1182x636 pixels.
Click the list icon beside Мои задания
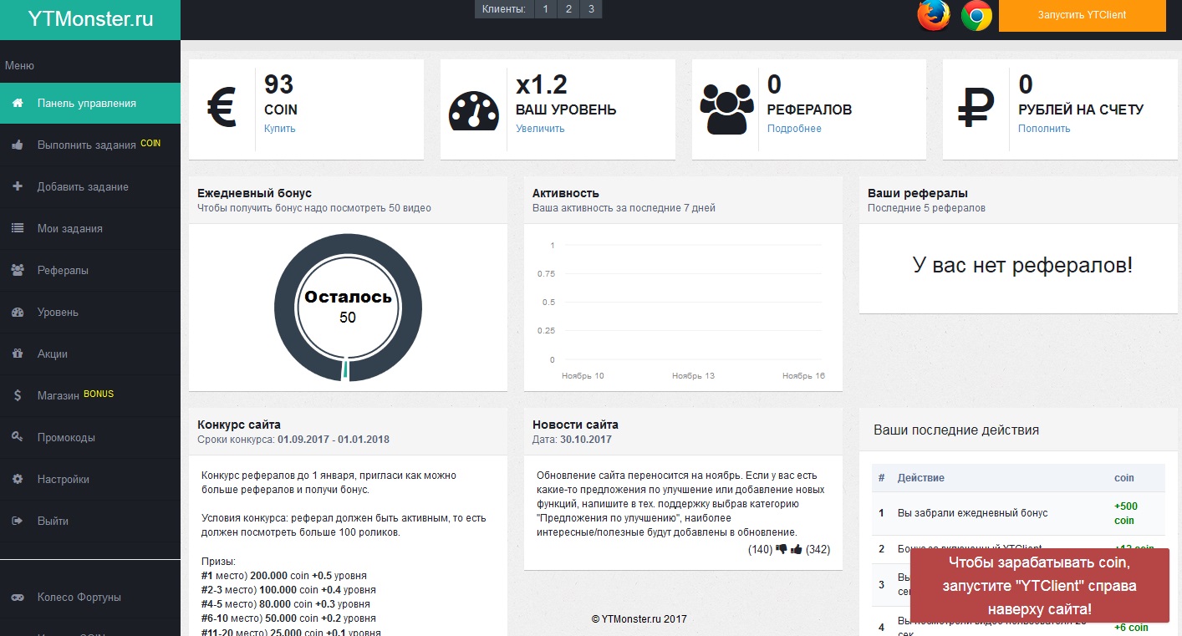pos(18,228)
